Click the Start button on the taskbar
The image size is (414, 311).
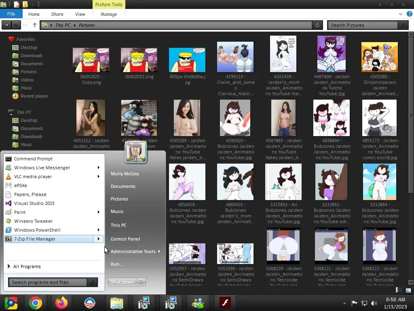11,303
